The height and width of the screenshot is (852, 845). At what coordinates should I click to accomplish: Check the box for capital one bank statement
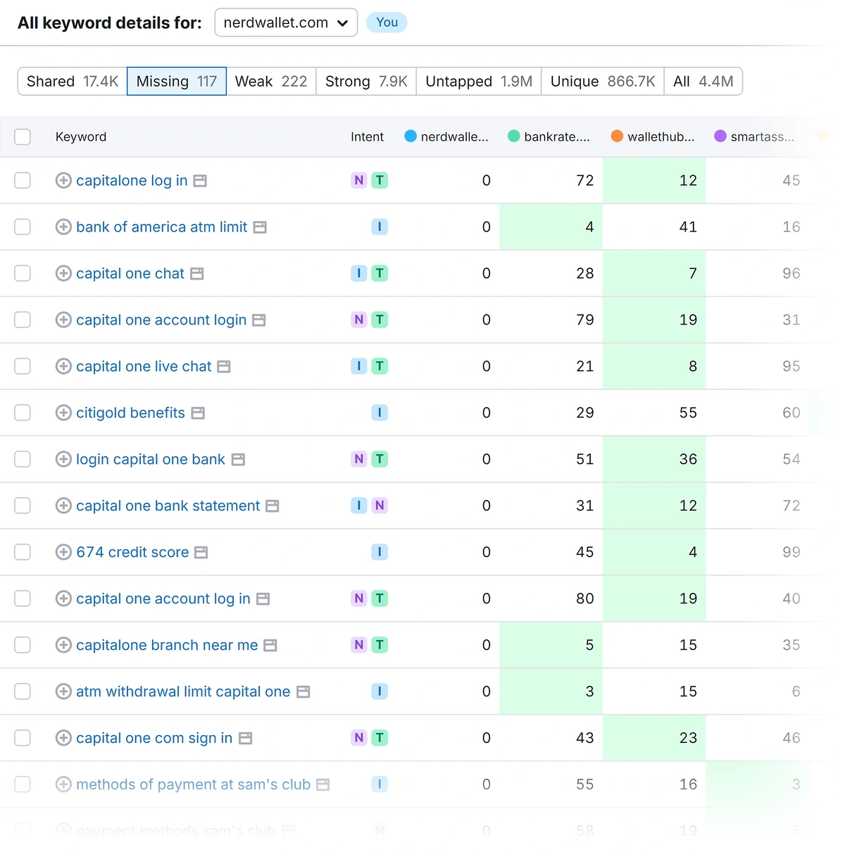tap(23, 506)
